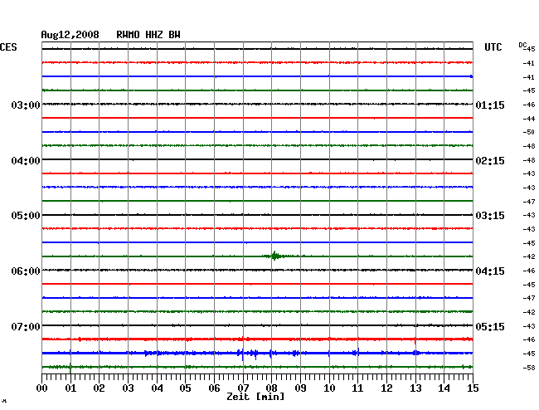The image size is (539, 410).
Task: Click the blue trace downward spike at minute 07
Action: coord(243,354)
